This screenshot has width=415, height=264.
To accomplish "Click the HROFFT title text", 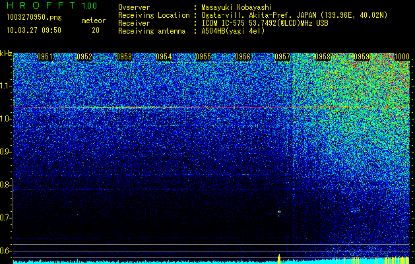I will pyautogui.click(x=42, y=5).
